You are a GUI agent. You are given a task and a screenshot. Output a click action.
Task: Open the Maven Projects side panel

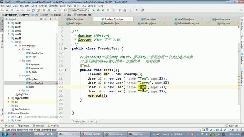pos(242,77)
